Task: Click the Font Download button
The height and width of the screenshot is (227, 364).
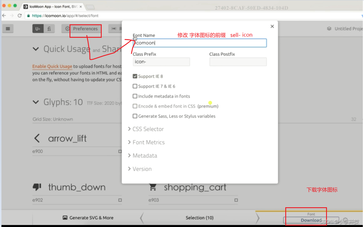Action: tap(311, 220)
